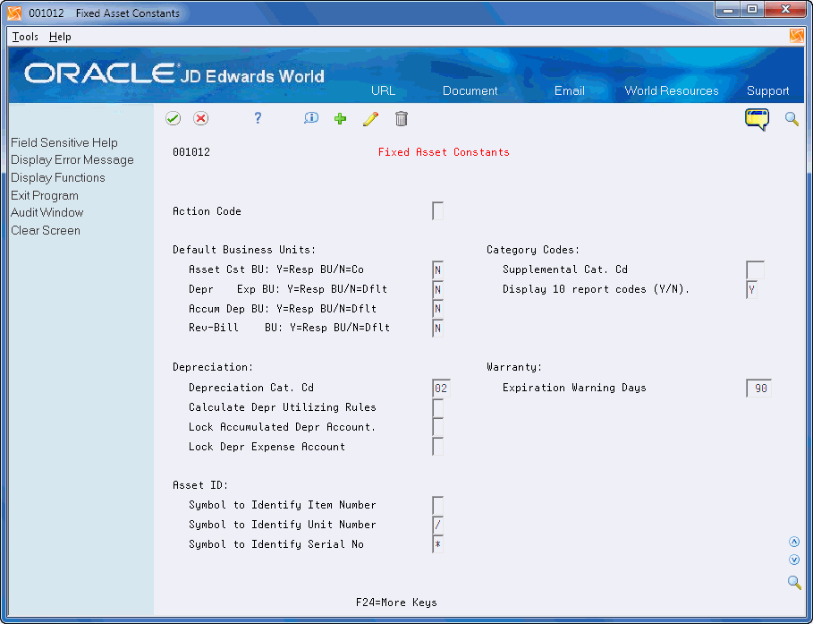This screenshot has width=813, height=624.
Task: Click the trash can Delete icon
Action: (402, 119)
